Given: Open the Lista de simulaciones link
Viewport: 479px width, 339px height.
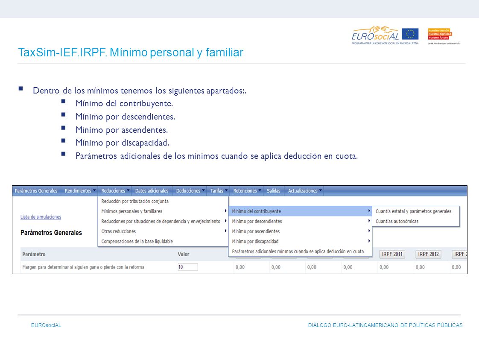Looking at the screenshot, I should (41, 217).
